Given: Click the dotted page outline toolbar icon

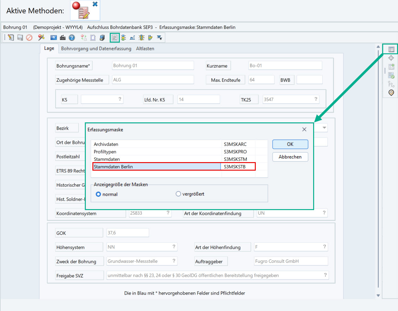Looking at the screenshot, I should 93,38.
